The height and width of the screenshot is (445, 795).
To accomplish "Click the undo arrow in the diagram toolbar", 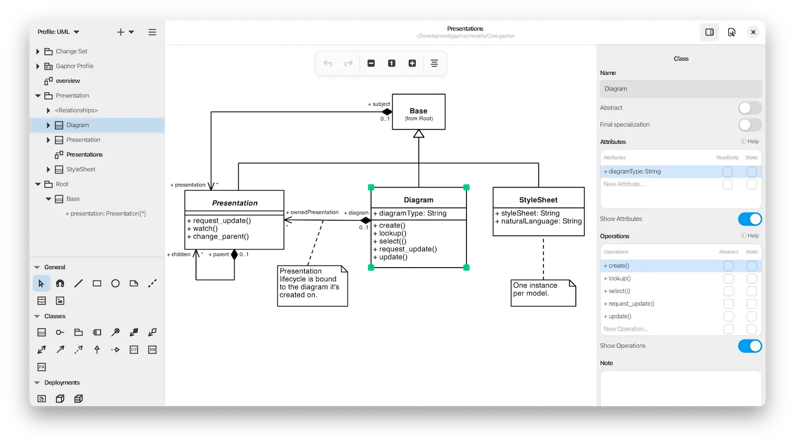I will (328, 63).
